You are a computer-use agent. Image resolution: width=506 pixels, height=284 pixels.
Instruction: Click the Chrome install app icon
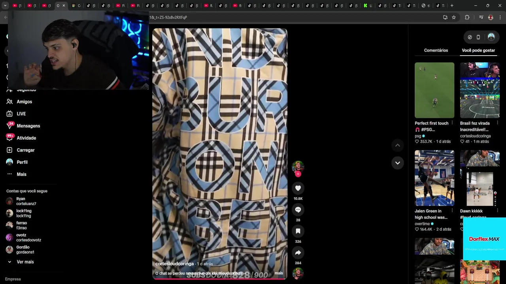coord(445,17)
